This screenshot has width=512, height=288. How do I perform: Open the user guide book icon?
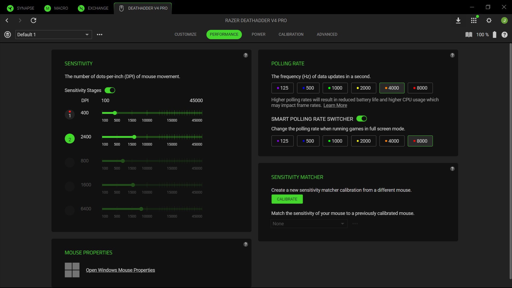[469, 34]
